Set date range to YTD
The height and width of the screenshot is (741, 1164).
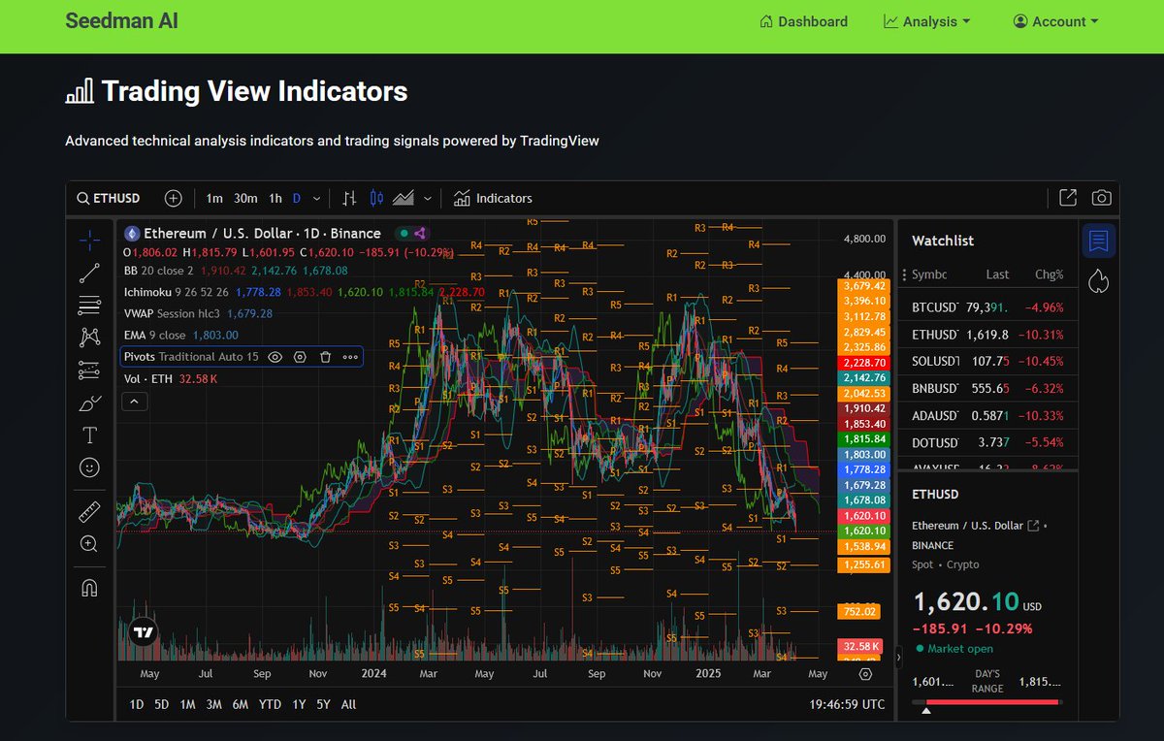tap(270, 705)
